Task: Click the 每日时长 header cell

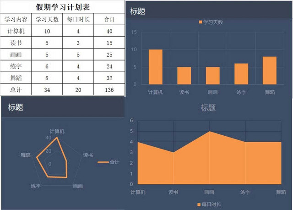Action: pyautogui.click(x=78, y=19)
